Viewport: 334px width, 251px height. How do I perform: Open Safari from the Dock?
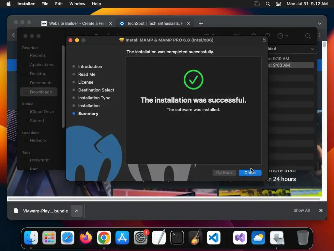tap(68, 238)
